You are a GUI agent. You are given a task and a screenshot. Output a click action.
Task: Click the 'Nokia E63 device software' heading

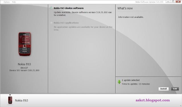(69, 8)
